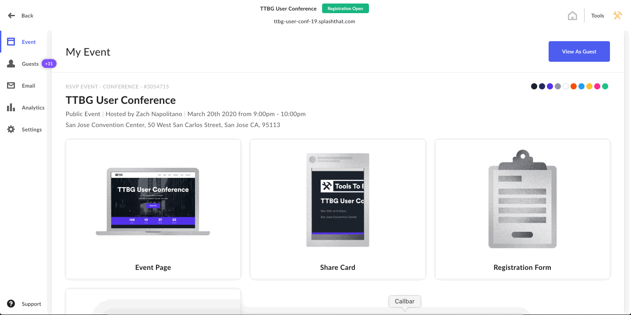The image size is (631, 315).
Task: Open the Registration Form clipboard thumbnail
Action: [522, 199]
